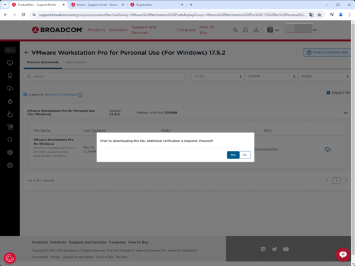355x266 pixels.
Task: Toggle the Expand All checkbox
Action: click(x=328, y=93)
